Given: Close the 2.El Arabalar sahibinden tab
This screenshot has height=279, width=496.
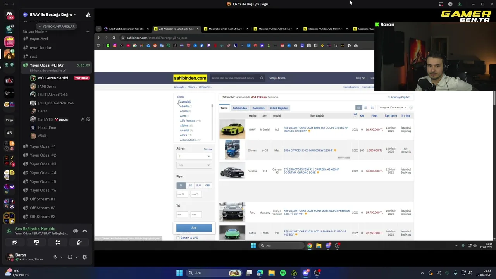Looking at the screenshot, I should click(198, 29).
